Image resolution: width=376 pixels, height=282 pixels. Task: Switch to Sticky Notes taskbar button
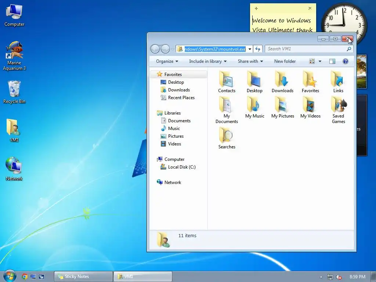[83, 276]
